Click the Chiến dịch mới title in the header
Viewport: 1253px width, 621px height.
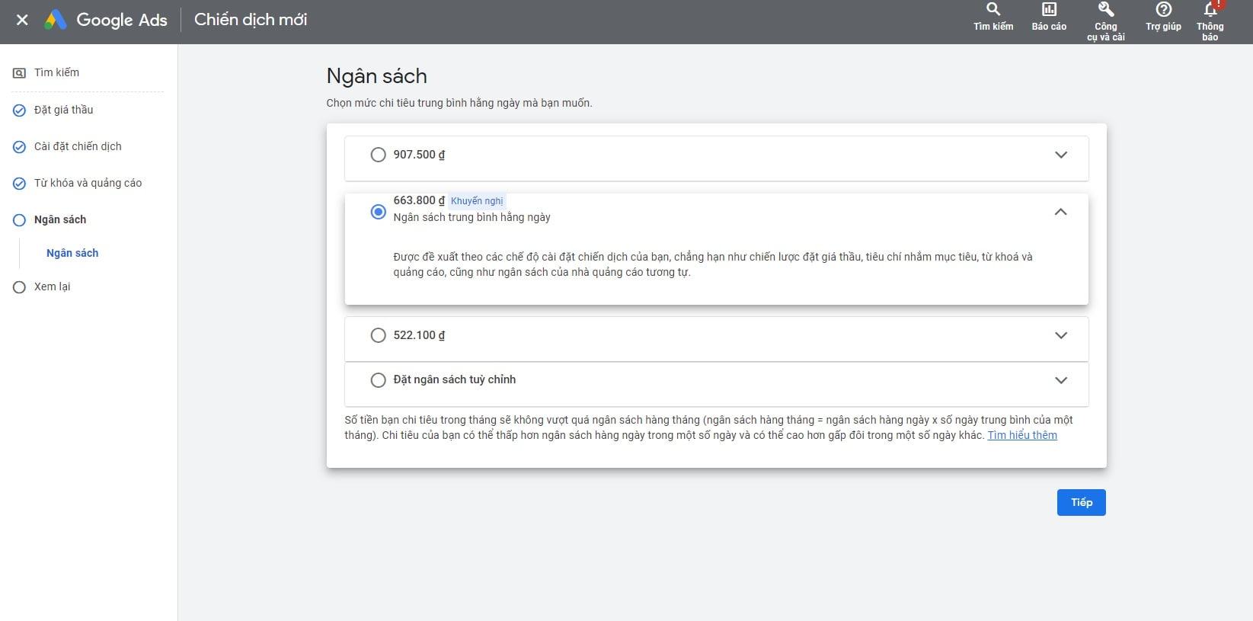pyautogui.click(x=251, y=20)
